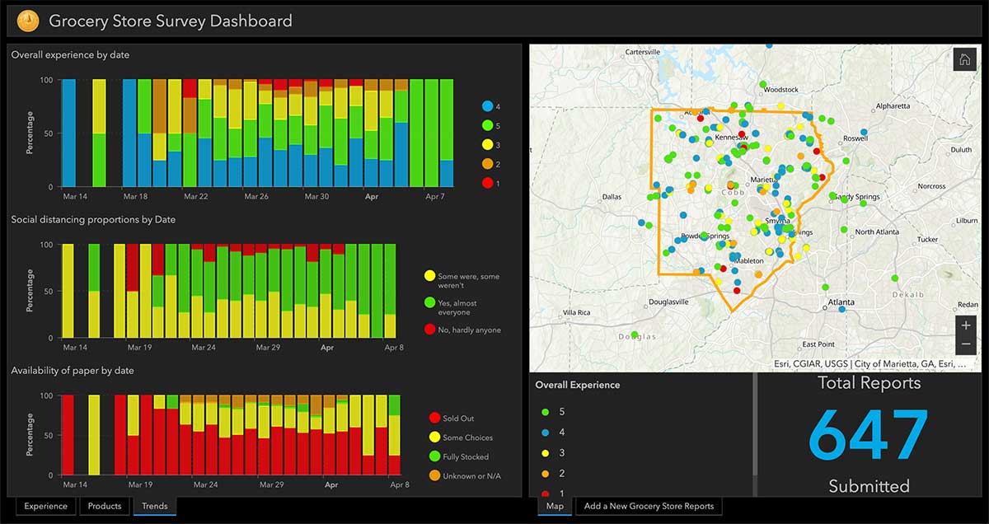Click the map Home extent button
Screen dimensions: 989x524
964,59
